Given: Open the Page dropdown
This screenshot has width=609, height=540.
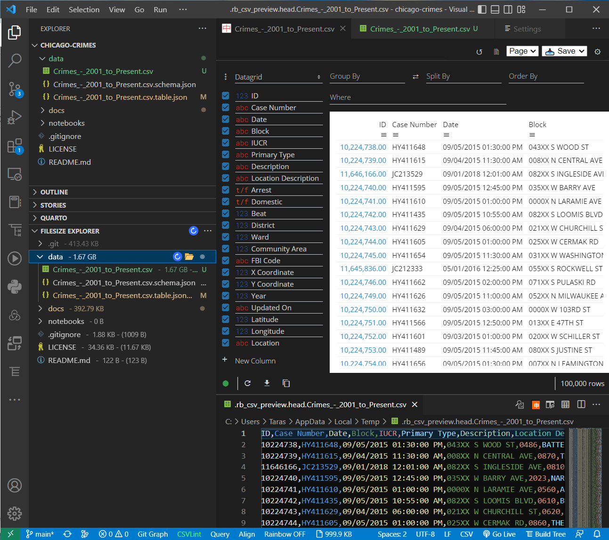Looking at the screenshot, I should (x=522, y=51).
